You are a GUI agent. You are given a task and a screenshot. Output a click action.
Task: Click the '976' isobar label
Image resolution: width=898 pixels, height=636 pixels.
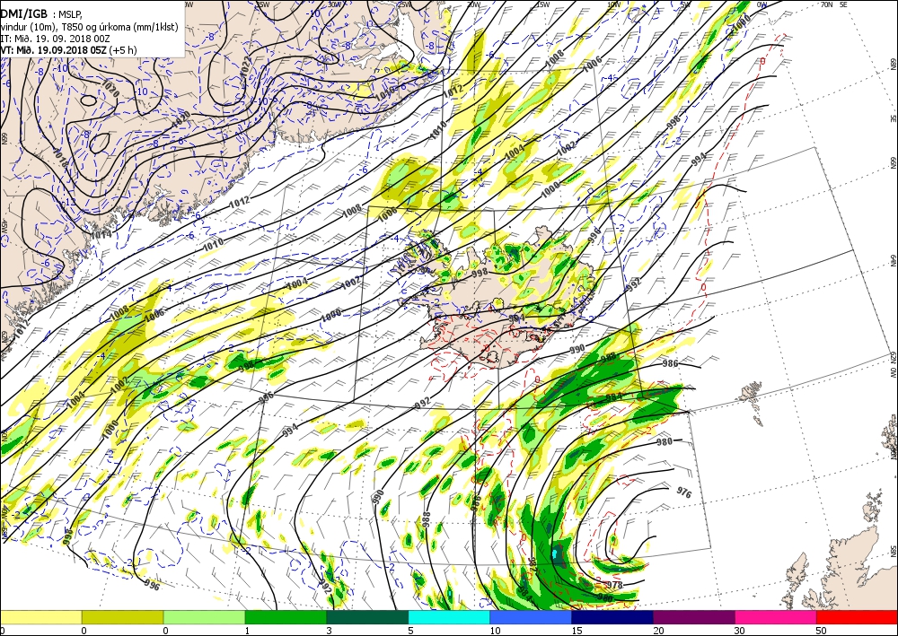tap(683, 492)
